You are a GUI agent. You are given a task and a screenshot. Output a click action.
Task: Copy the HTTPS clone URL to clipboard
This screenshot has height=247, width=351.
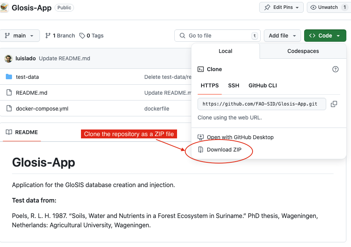coord(334,104)
